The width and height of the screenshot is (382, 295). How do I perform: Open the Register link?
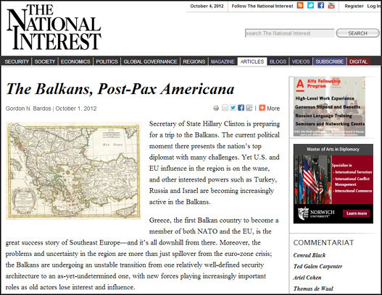pyautogui.click(x=354, y=6)
